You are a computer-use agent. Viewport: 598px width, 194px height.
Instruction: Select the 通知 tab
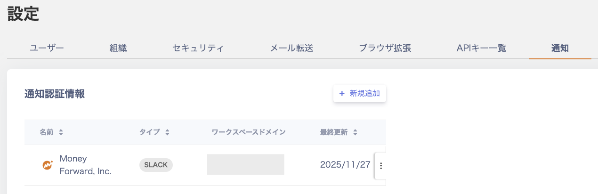[560, 48]
